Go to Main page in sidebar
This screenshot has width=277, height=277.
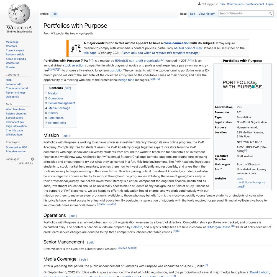click(12, 42)
